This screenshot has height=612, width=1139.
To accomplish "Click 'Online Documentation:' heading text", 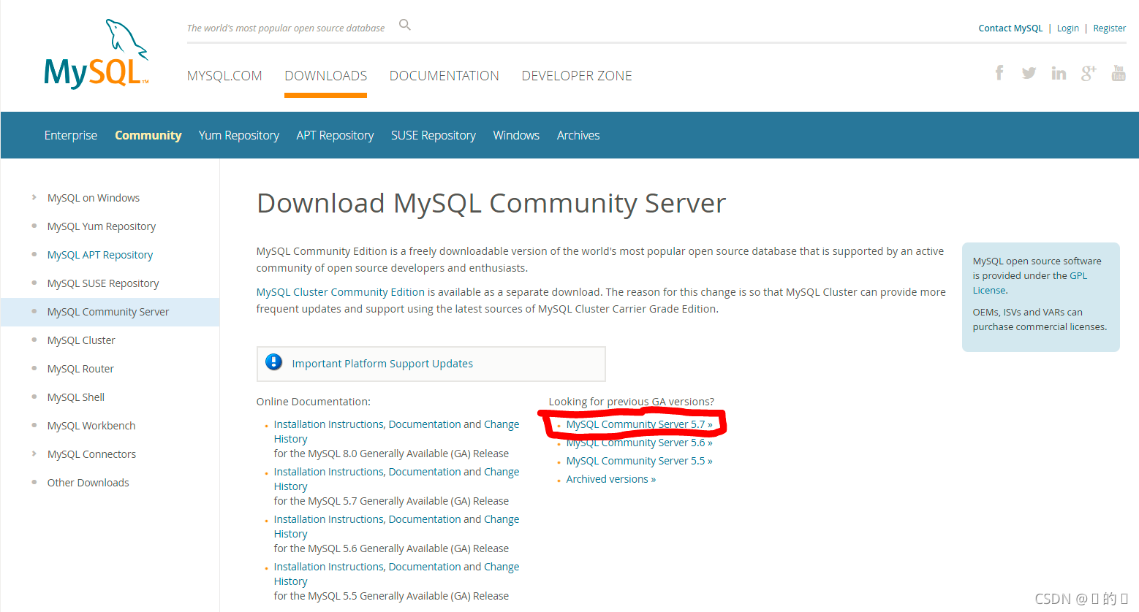I will tap(314, 402).
